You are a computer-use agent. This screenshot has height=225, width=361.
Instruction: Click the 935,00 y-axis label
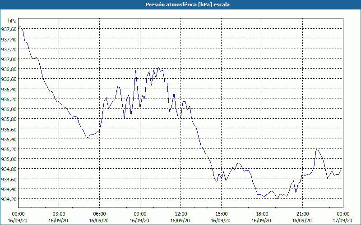[x=9, y=159]
